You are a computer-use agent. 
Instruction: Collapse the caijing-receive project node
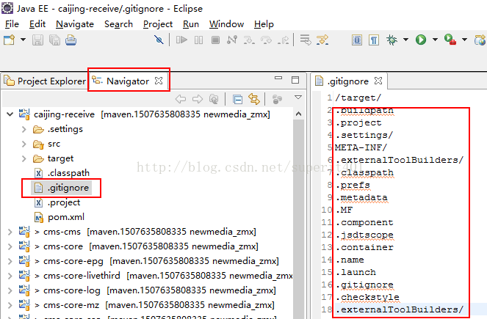[x=10, y=114]
